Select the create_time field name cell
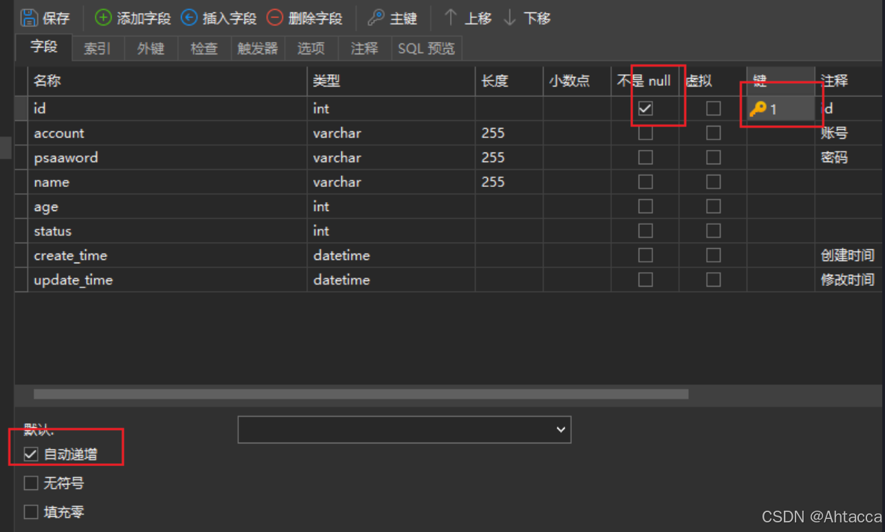 click(x=167, y=256)
